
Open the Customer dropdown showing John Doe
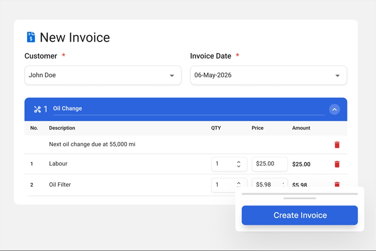tap(103, 75)
